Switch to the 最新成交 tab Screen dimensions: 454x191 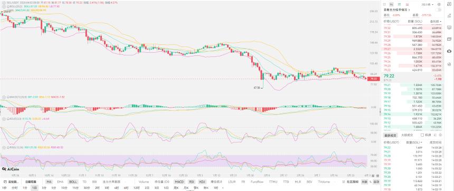coord(390,135)
